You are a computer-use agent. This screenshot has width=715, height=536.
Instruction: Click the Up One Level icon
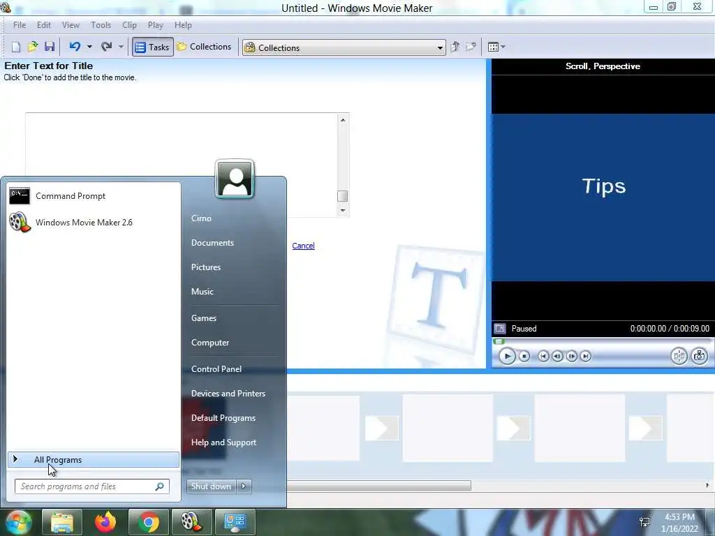click(x=455, y=47)
